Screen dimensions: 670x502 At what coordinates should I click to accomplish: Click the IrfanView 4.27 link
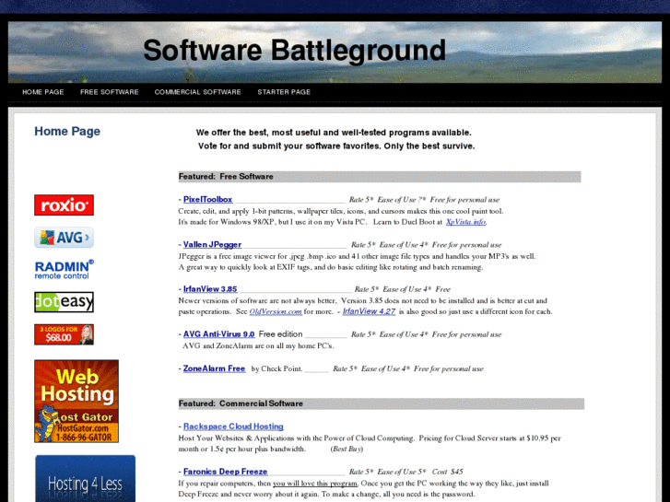[x=369, y=311]
